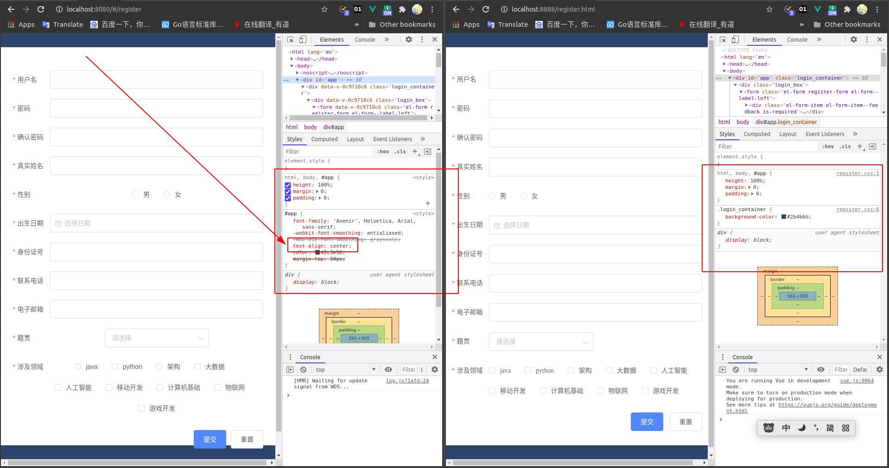Open Computed tab in right DevTools
Screen dimensions: 889x468
pyautogui.click(x=757, y=134)
